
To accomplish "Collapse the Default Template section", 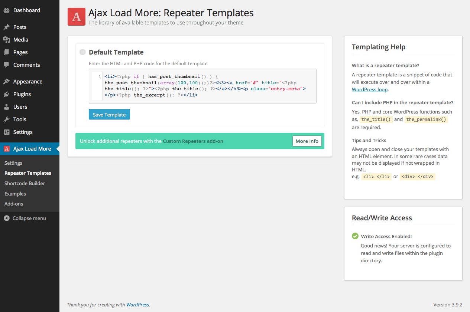I will pos(82,52).
